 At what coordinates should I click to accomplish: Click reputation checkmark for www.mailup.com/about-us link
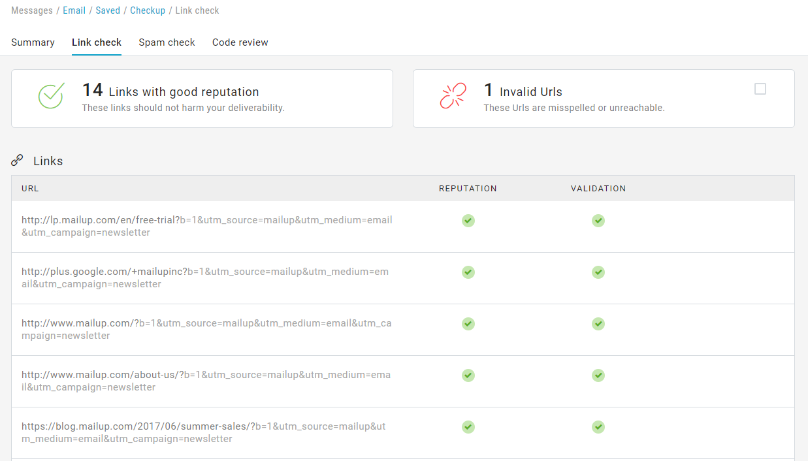tap(468, 375)
